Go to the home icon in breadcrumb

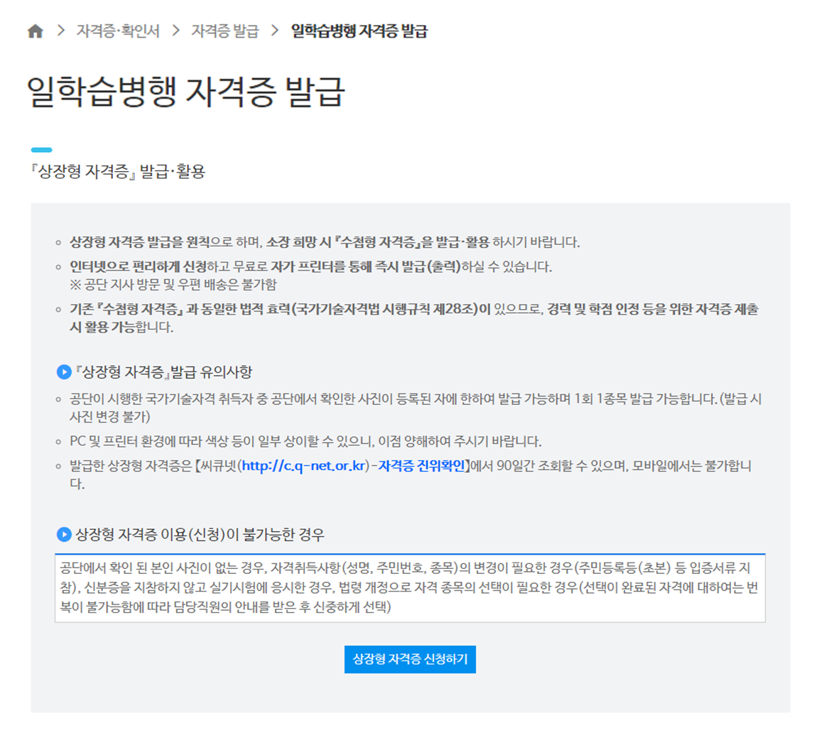coord(36,31)
